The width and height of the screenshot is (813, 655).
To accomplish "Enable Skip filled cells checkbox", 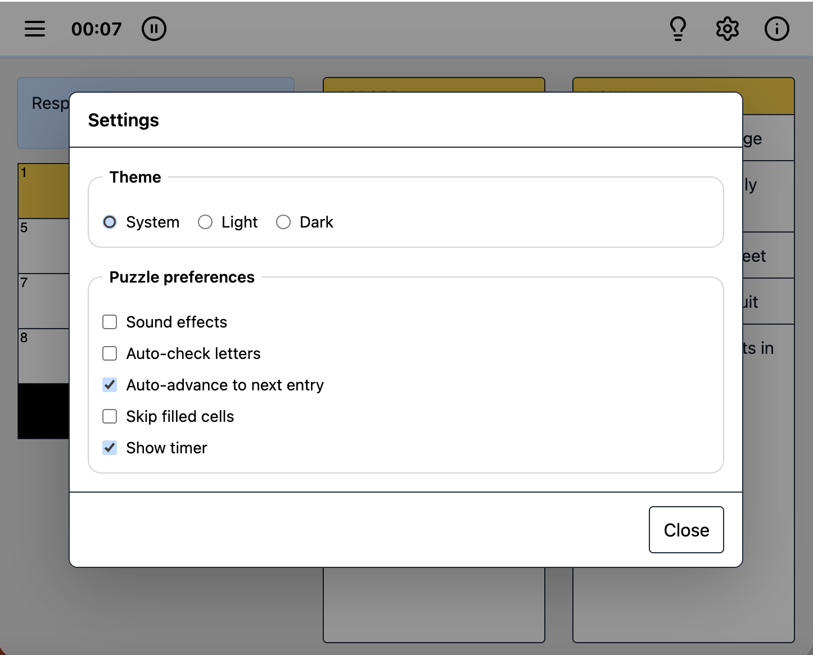I will (x=110, y=416).
